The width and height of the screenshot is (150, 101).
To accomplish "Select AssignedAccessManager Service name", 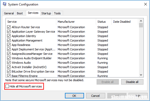I will click(x=32, y=54).
